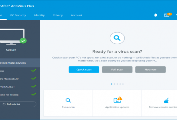Go to the fourth carousel dot

pyautogui.click(x=120, y=84)
